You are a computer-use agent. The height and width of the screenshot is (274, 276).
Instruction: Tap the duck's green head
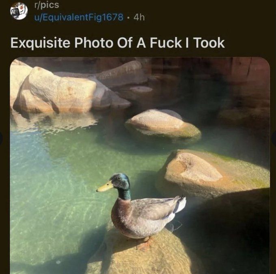point(120,182)
